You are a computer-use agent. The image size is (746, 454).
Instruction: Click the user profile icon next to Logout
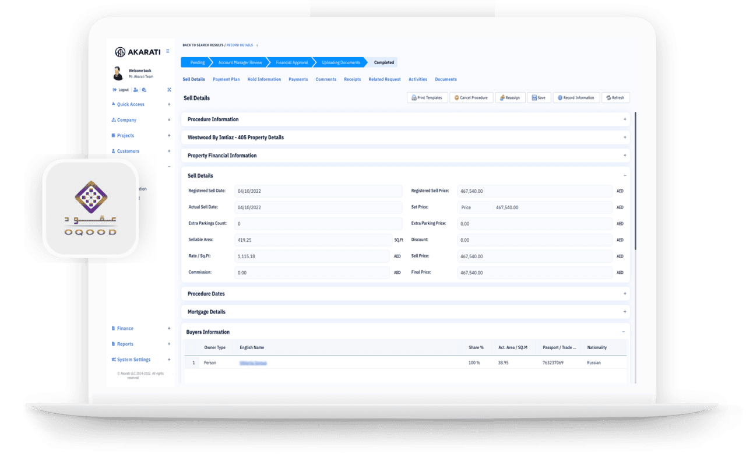coord(136,90)
